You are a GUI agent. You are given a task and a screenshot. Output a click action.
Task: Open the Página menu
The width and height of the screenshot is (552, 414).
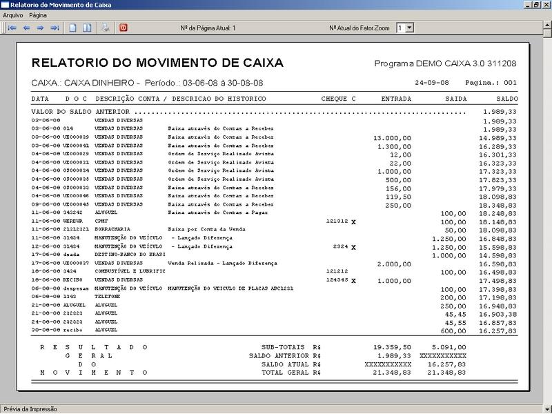pyautogui.click(x=37, y=14)
